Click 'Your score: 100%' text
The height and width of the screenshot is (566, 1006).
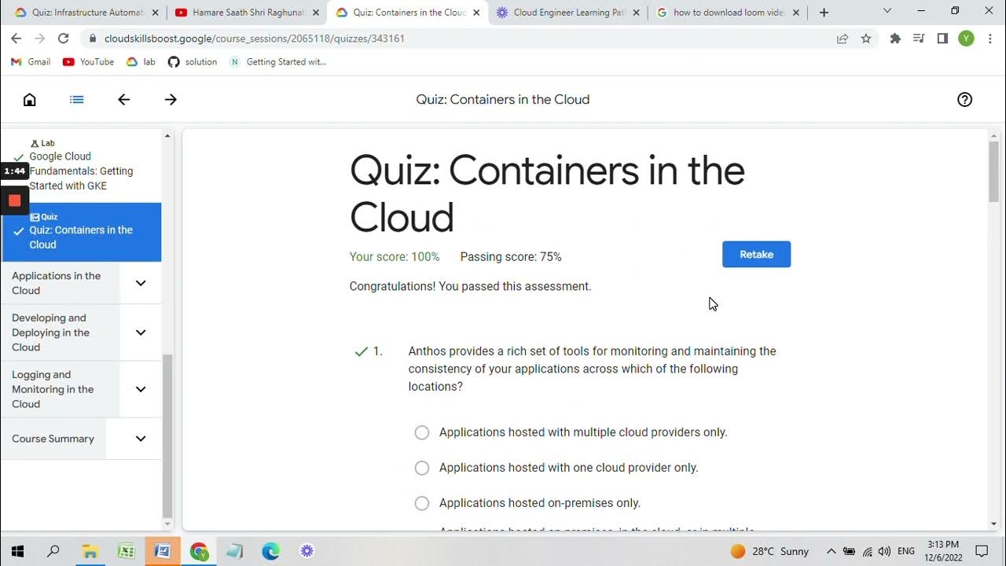395,257
